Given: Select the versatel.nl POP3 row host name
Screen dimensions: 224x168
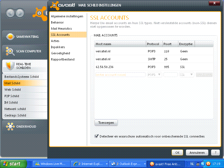Looking at the screenshot, I should click(103, 51).
